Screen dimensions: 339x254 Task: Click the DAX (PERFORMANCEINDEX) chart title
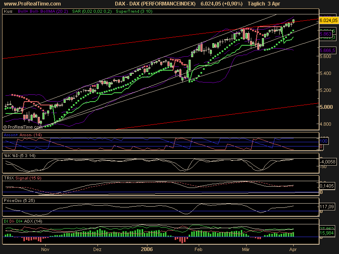155,4
